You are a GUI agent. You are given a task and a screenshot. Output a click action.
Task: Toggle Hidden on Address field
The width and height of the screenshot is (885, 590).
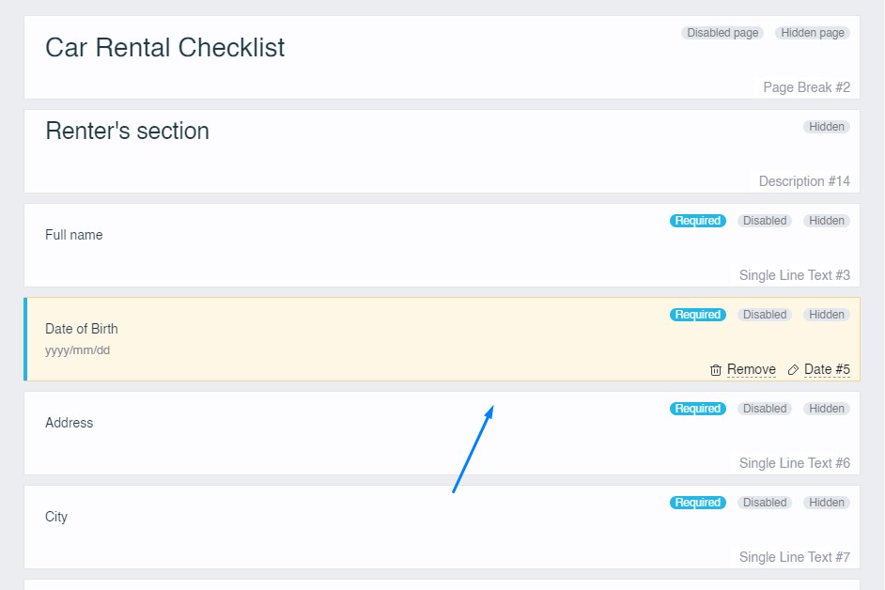[827, 409]
